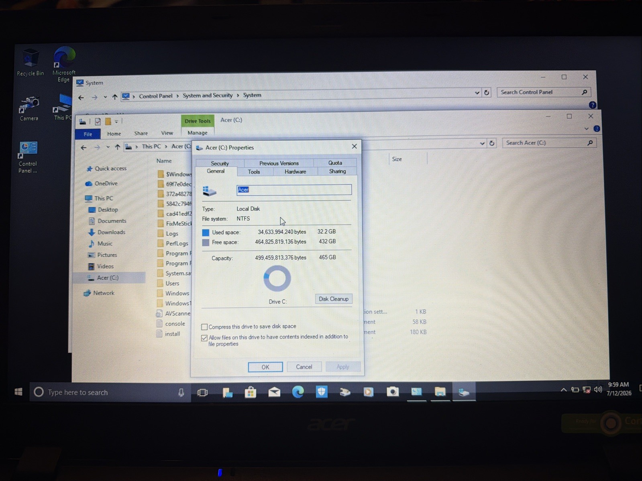Click This PC in the explorer breadcrumb
This screenshot has height=481, width=642.
151,146
